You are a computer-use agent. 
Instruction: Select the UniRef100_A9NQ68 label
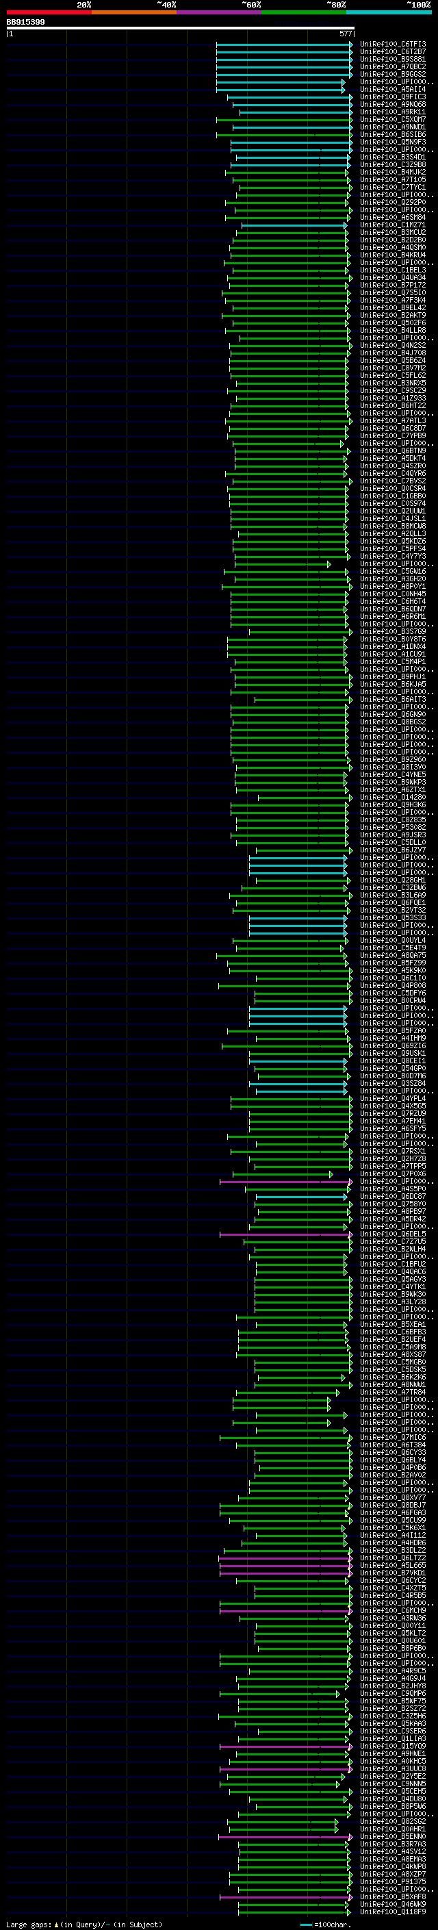(393, 104)
